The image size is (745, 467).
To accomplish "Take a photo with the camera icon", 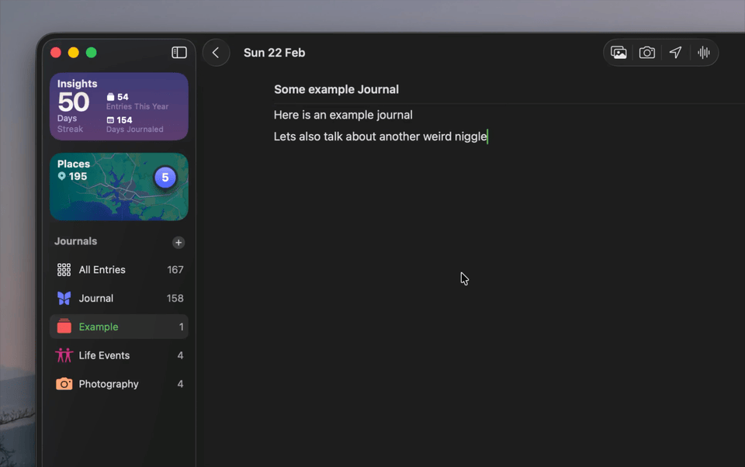I will 647,52.
